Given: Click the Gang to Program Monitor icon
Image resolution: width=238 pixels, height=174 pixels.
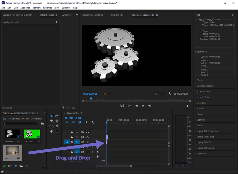Looking at the screenshot, I should tap(122, 106).
